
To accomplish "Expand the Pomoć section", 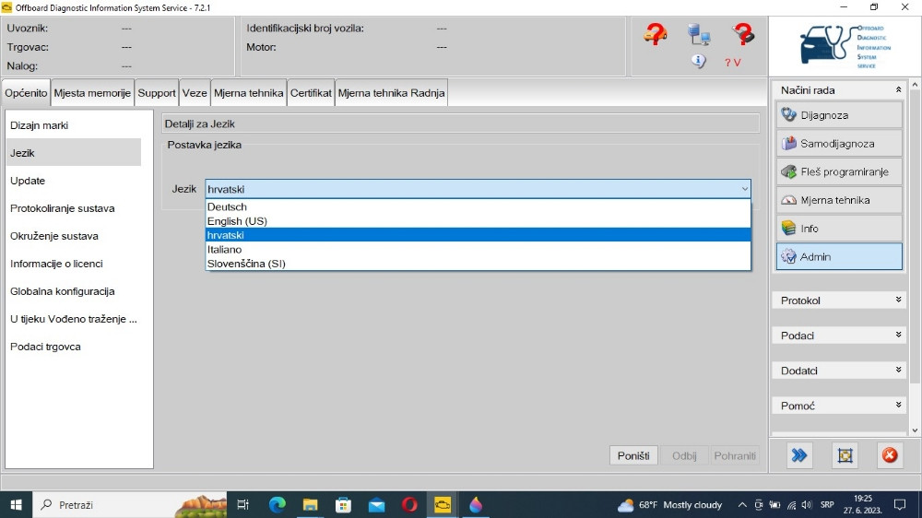I will (x=898, y=406).
